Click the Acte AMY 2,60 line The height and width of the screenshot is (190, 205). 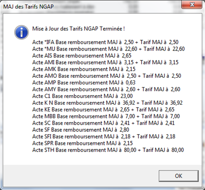coord(106,89)
